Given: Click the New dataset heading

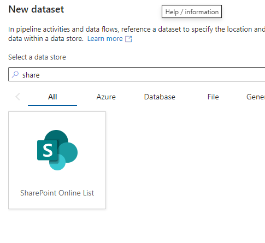Looking at the screenshot, I should coord(36,9).
